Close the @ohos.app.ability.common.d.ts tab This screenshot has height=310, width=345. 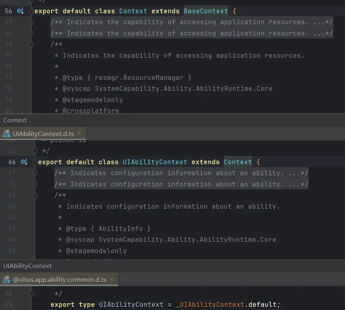(112, 279)
